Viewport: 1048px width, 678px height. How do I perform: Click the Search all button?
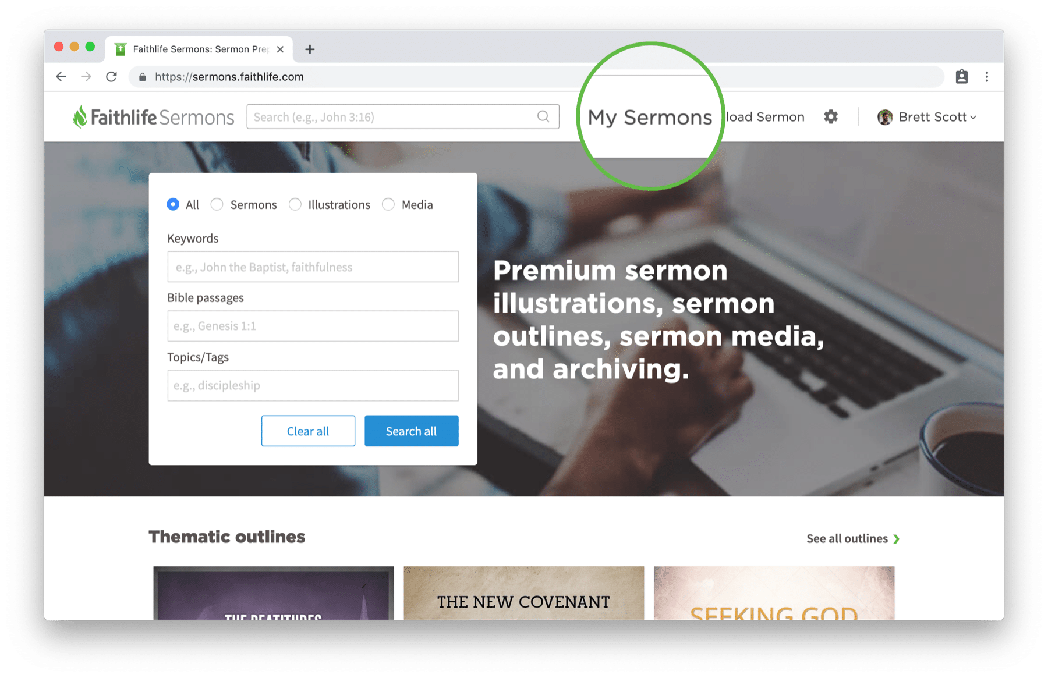click(x=412, y=431)
